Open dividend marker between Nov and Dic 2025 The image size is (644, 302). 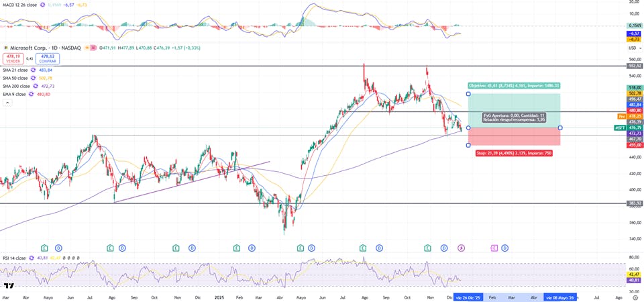[x=444, y=248]
